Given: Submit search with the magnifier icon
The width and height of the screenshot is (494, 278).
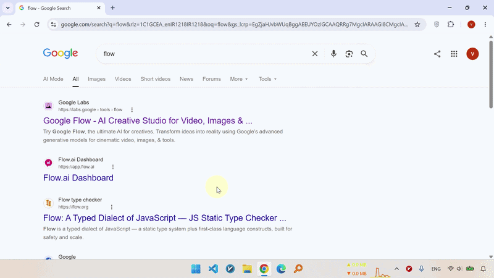Looking at the screenshot, I should point(364,54).
